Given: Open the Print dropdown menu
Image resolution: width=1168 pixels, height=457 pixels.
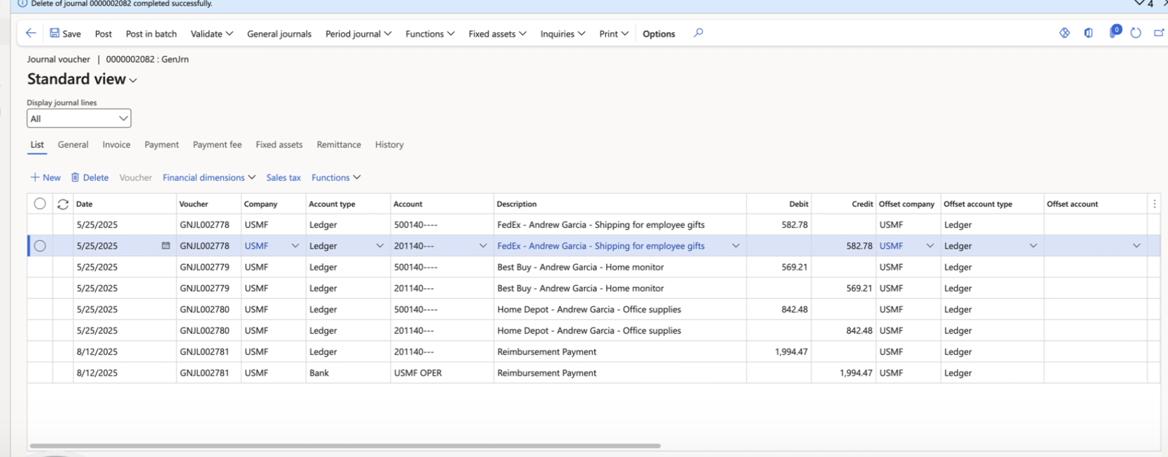Looking at the screenshot, I should pyautogui.click(x=614, y=33).
